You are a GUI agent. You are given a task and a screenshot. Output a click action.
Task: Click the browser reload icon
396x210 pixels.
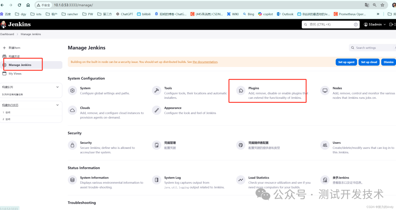click(19, 5)
